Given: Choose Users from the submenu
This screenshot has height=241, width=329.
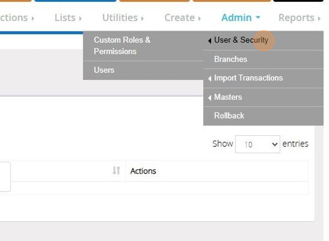Looking at the screenshot, I should 104,70.
